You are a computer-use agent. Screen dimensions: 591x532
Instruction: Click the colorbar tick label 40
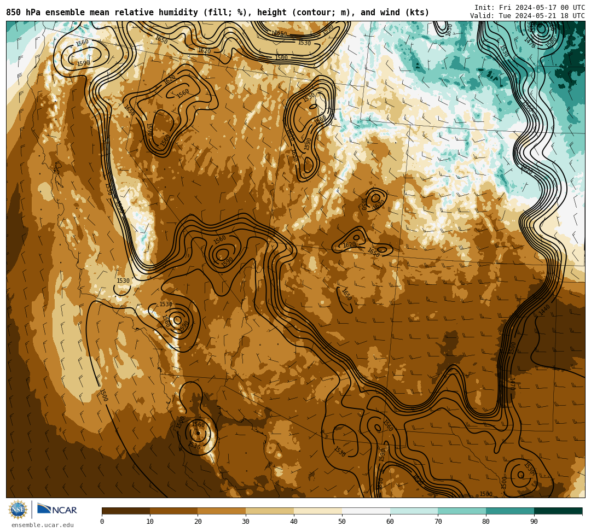(294, 522)
